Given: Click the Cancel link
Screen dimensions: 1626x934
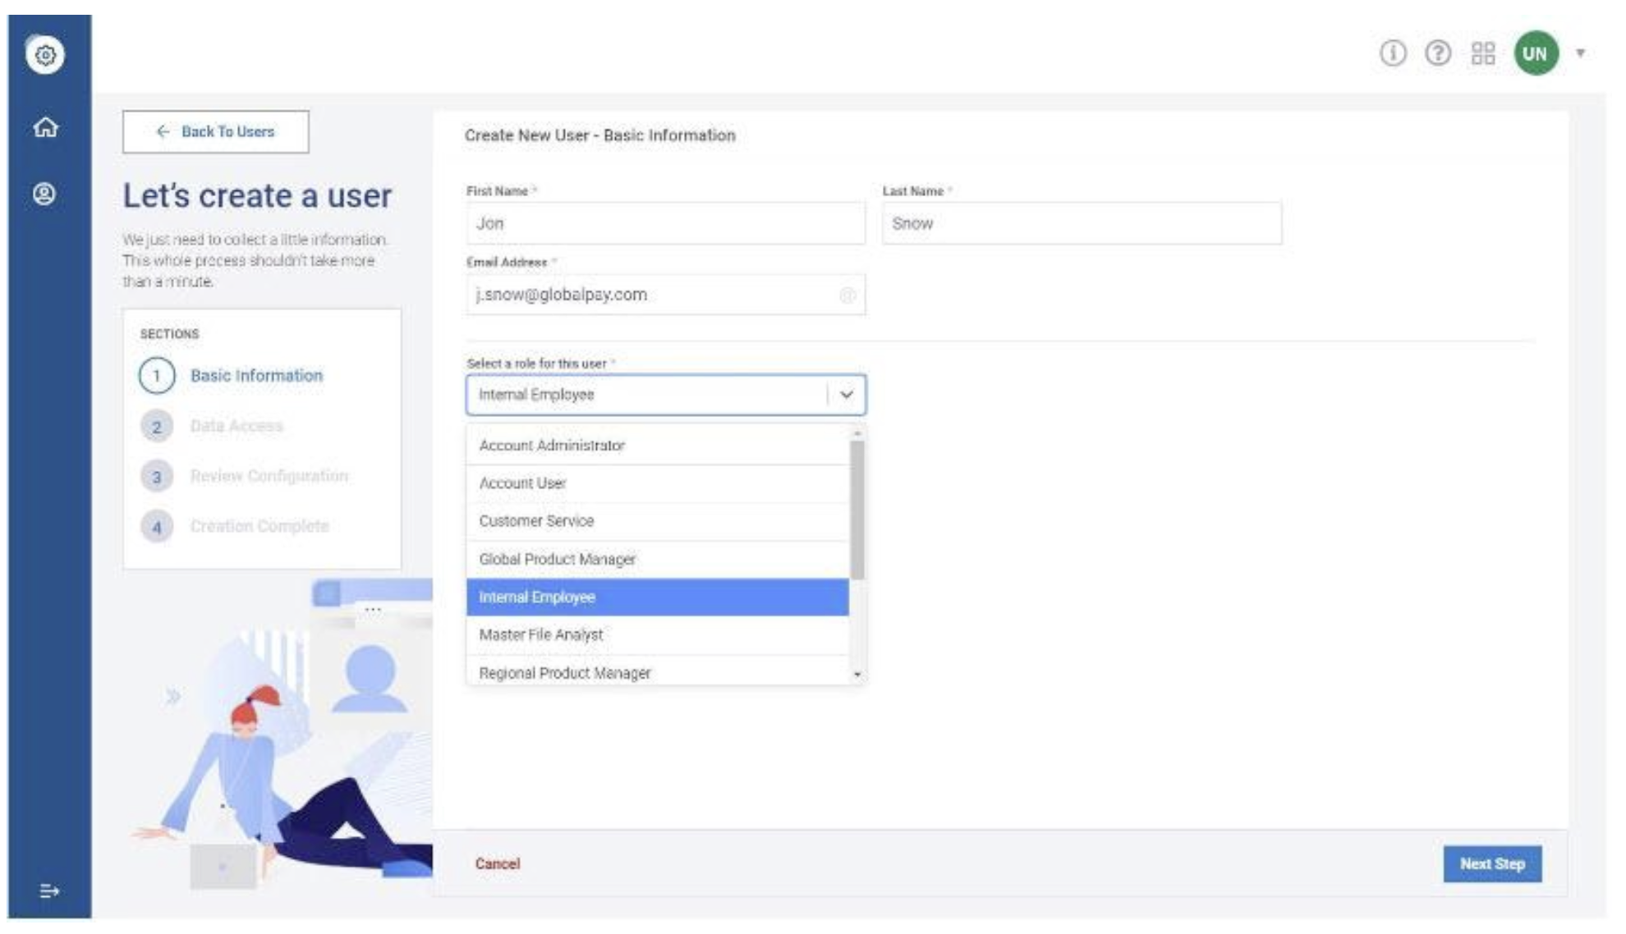Looking at the screenshot, I should pyautogui.click(x=497, y=863).
